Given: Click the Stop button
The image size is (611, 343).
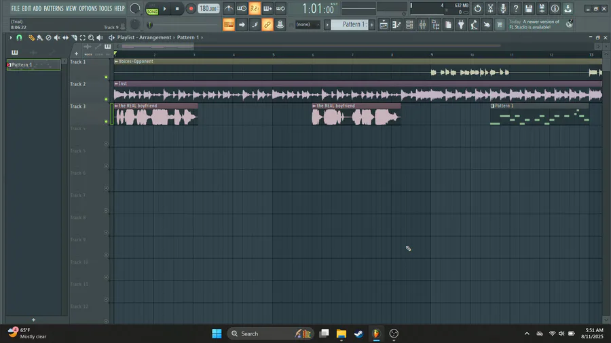Looking at the screenshot, I should click(x=177, y=9).
